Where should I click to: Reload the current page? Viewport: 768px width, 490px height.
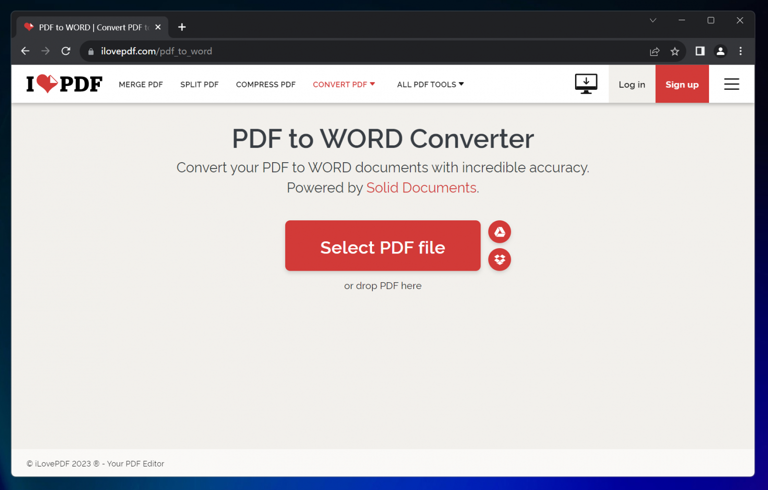pyautogui.click(x=66, y=51)
